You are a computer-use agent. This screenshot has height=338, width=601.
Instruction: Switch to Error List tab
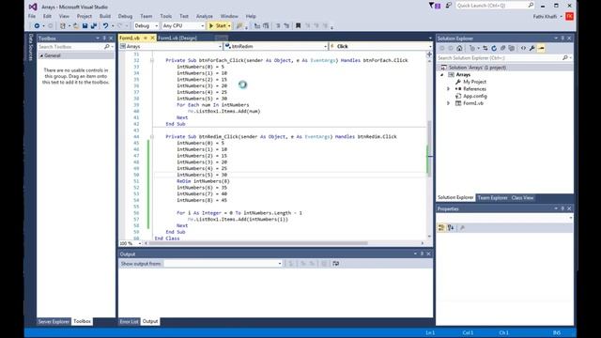click(x=130, y=321)
